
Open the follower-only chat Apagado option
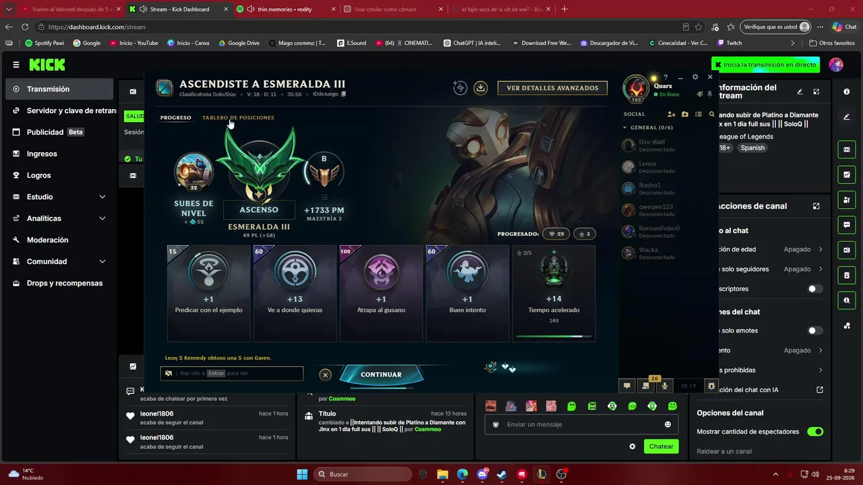click(x=803, y=269)
